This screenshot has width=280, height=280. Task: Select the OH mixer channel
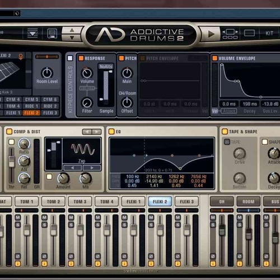222,202
